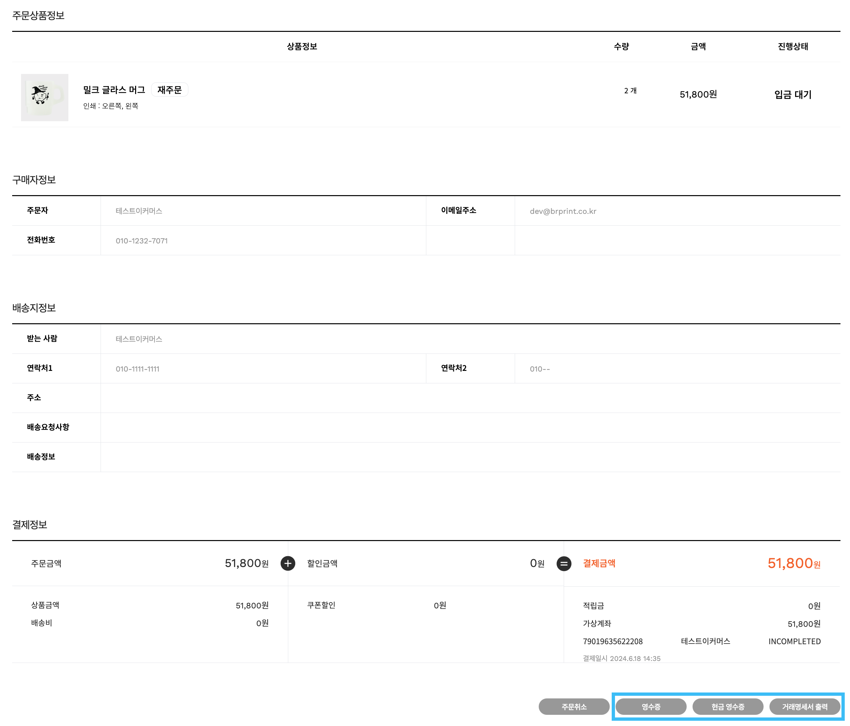Click the virtual account number 79019635622208
Screen dimensions: 850x726
point(612,641)
